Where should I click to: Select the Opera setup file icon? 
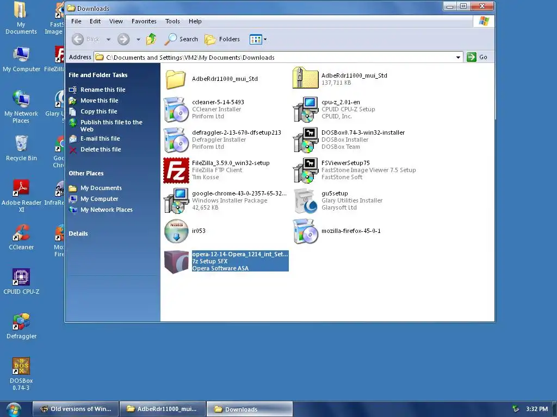tap(176, 262)
